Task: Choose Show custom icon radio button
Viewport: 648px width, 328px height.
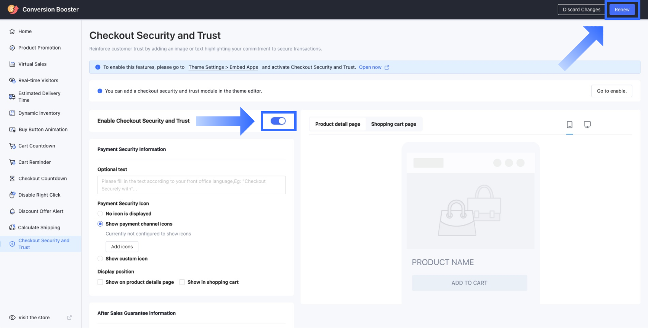Action: pos(100,259)
